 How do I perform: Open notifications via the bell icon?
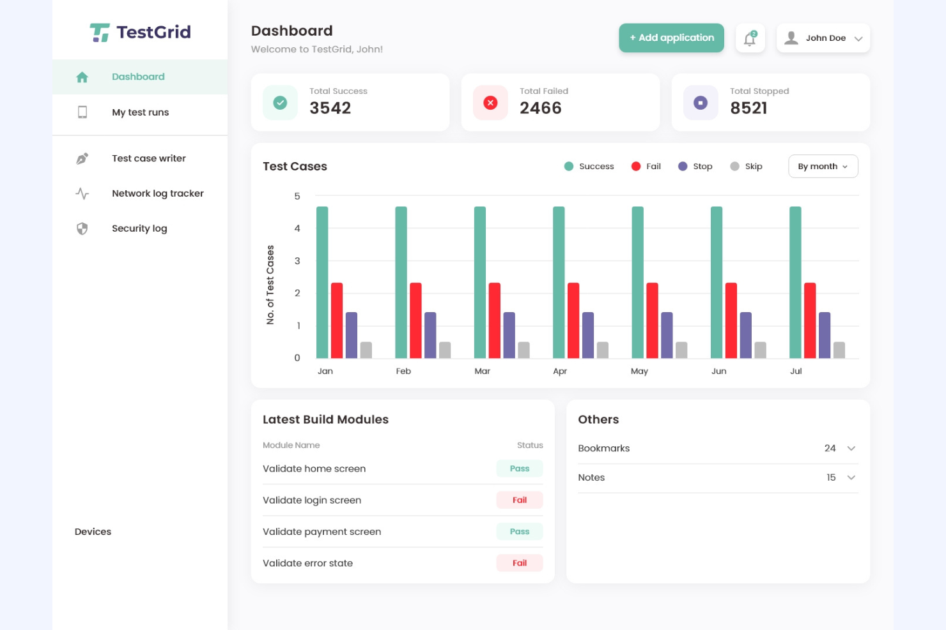coord(750,38)
